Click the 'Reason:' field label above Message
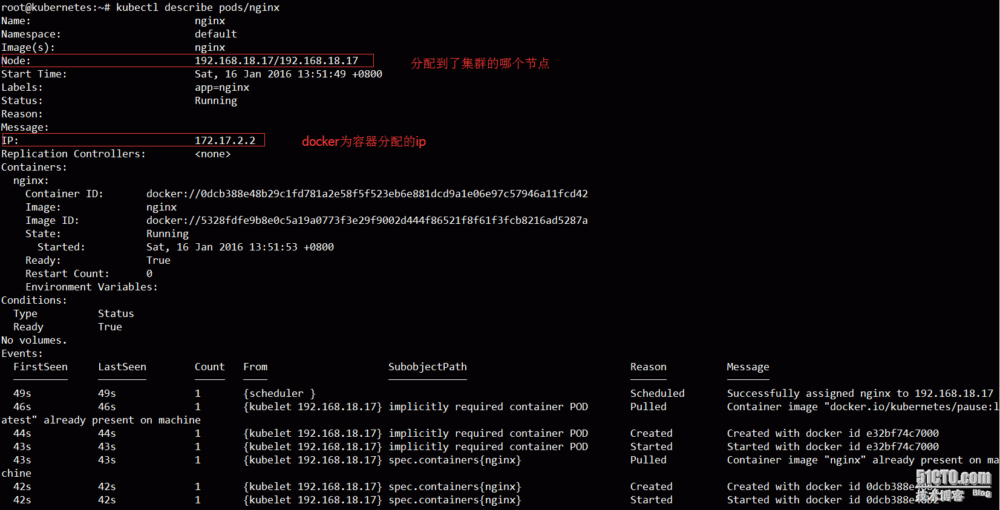 (22, 114)
